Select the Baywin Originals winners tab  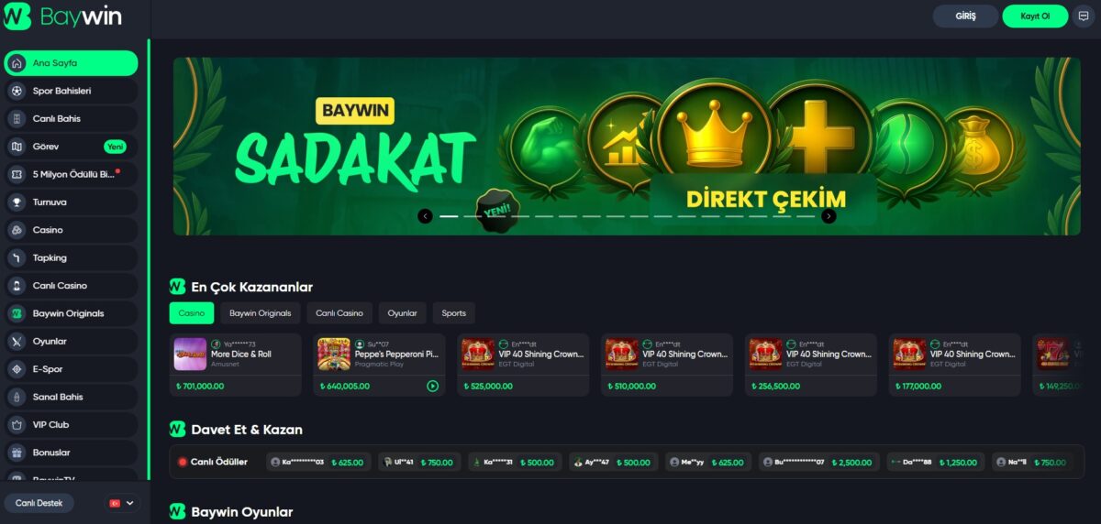260,313
